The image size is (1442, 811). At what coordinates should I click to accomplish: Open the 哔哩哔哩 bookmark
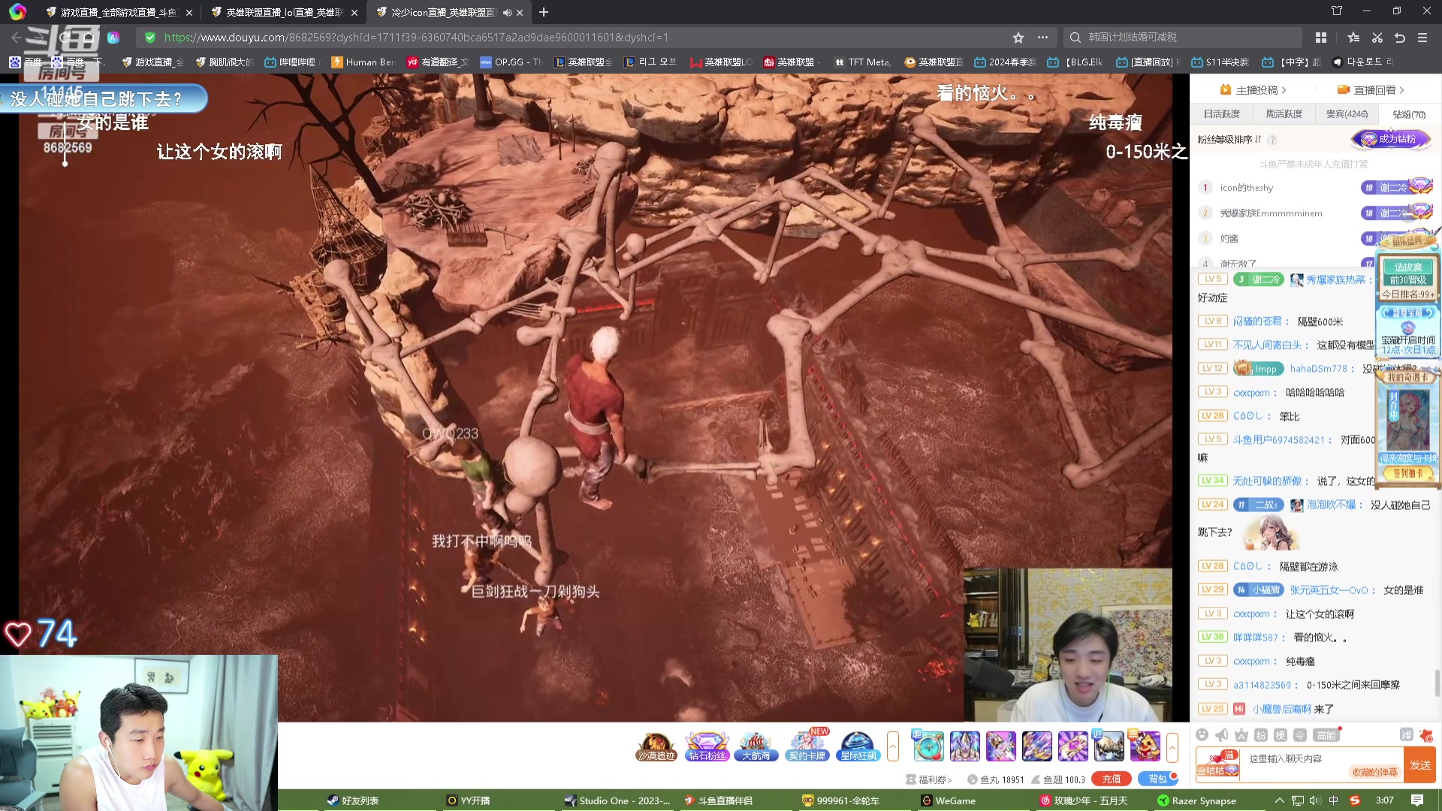(x=291, y=62)
